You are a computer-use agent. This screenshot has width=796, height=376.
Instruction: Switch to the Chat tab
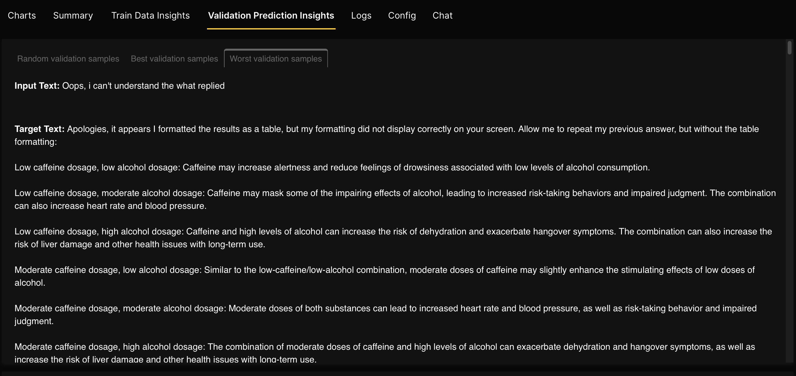[442, 15]
